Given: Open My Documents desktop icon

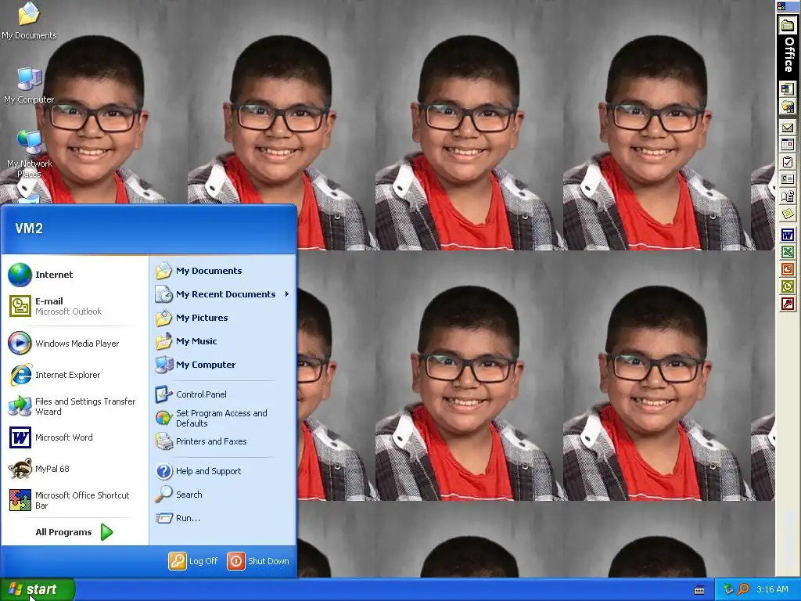Looking at the screenshot, I should pyautogui.click(x=29, y=21).
